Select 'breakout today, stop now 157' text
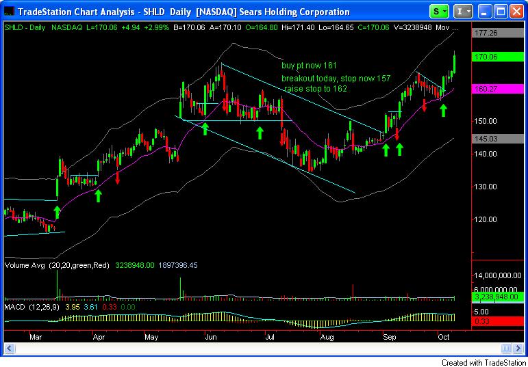The height and width of the screenshot is (367, 528). point(336,79)
